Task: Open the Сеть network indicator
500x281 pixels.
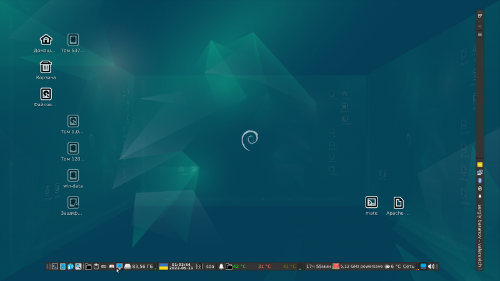Action: coord(409,266)
